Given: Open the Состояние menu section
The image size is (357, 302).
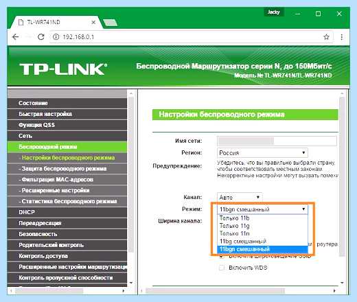Looking at the screenshot, I should click(x=67, y=103).
